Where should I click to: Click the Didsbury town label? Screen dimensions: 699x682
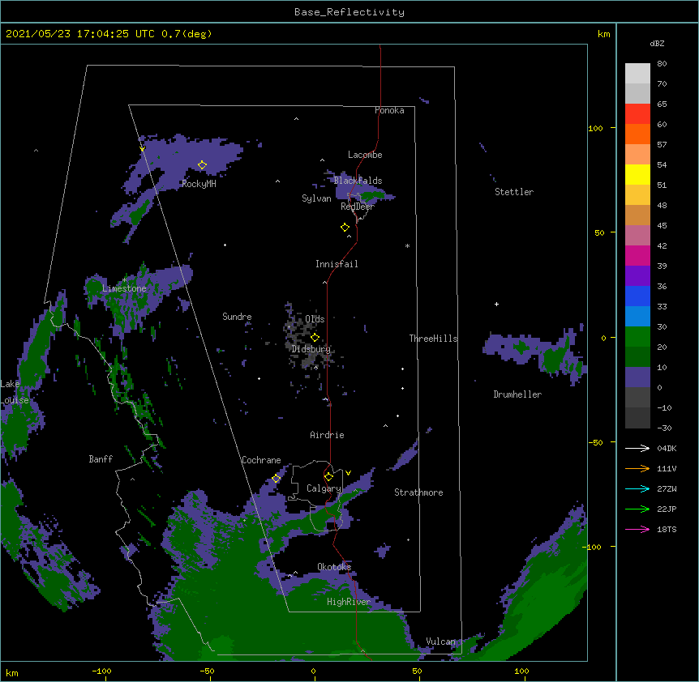click(311, 349)
